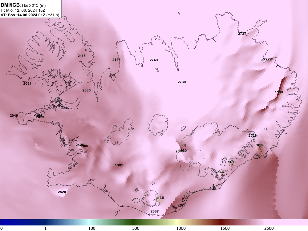Click the map value 2749
308x231 pixels.
click(154, 60)
